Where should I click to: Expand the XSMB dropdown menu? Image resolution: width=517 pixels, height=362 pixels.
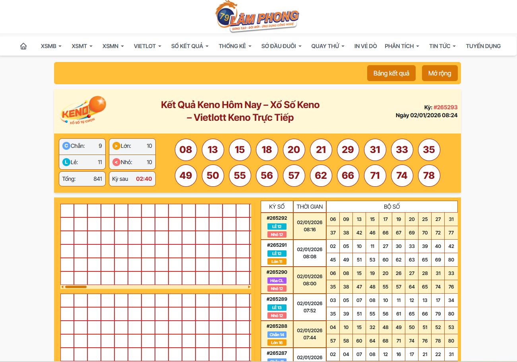coord(51,46)
